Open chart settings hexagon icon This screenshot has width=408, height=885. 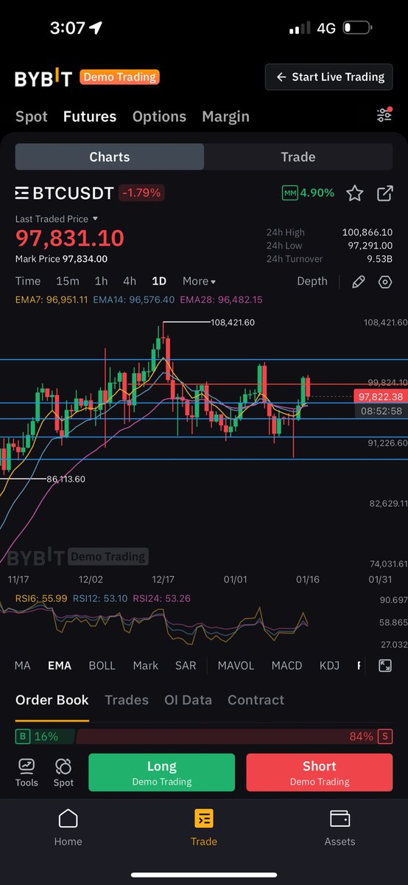point(384,282)
